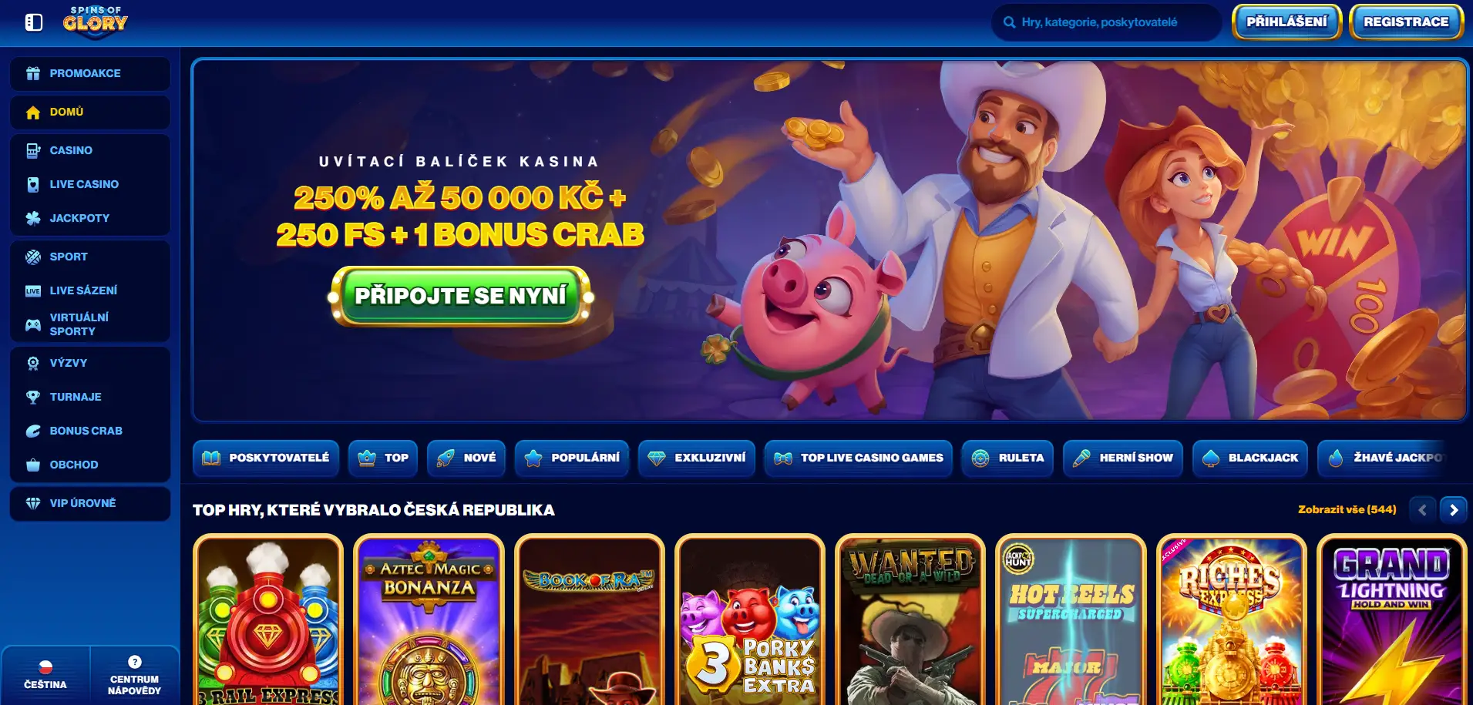This screenshot has height=705, width=1473.
Task: Switch to the Populární category tab
Action: point(573,458)
